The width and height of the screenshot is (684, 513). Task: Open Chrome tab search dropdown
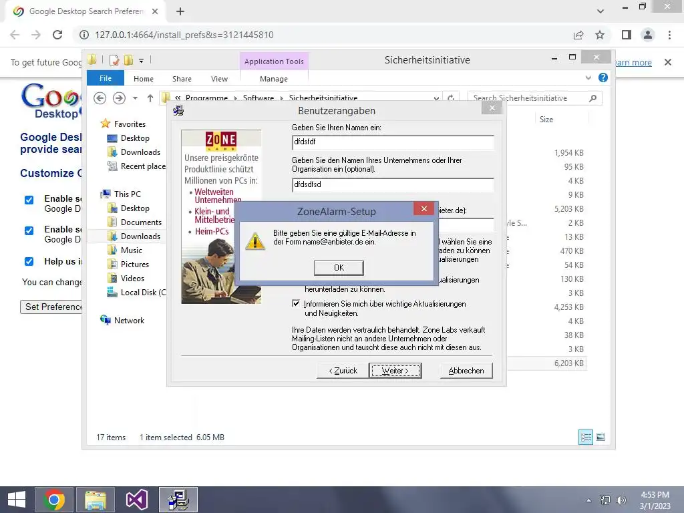[x=601, y=11]
